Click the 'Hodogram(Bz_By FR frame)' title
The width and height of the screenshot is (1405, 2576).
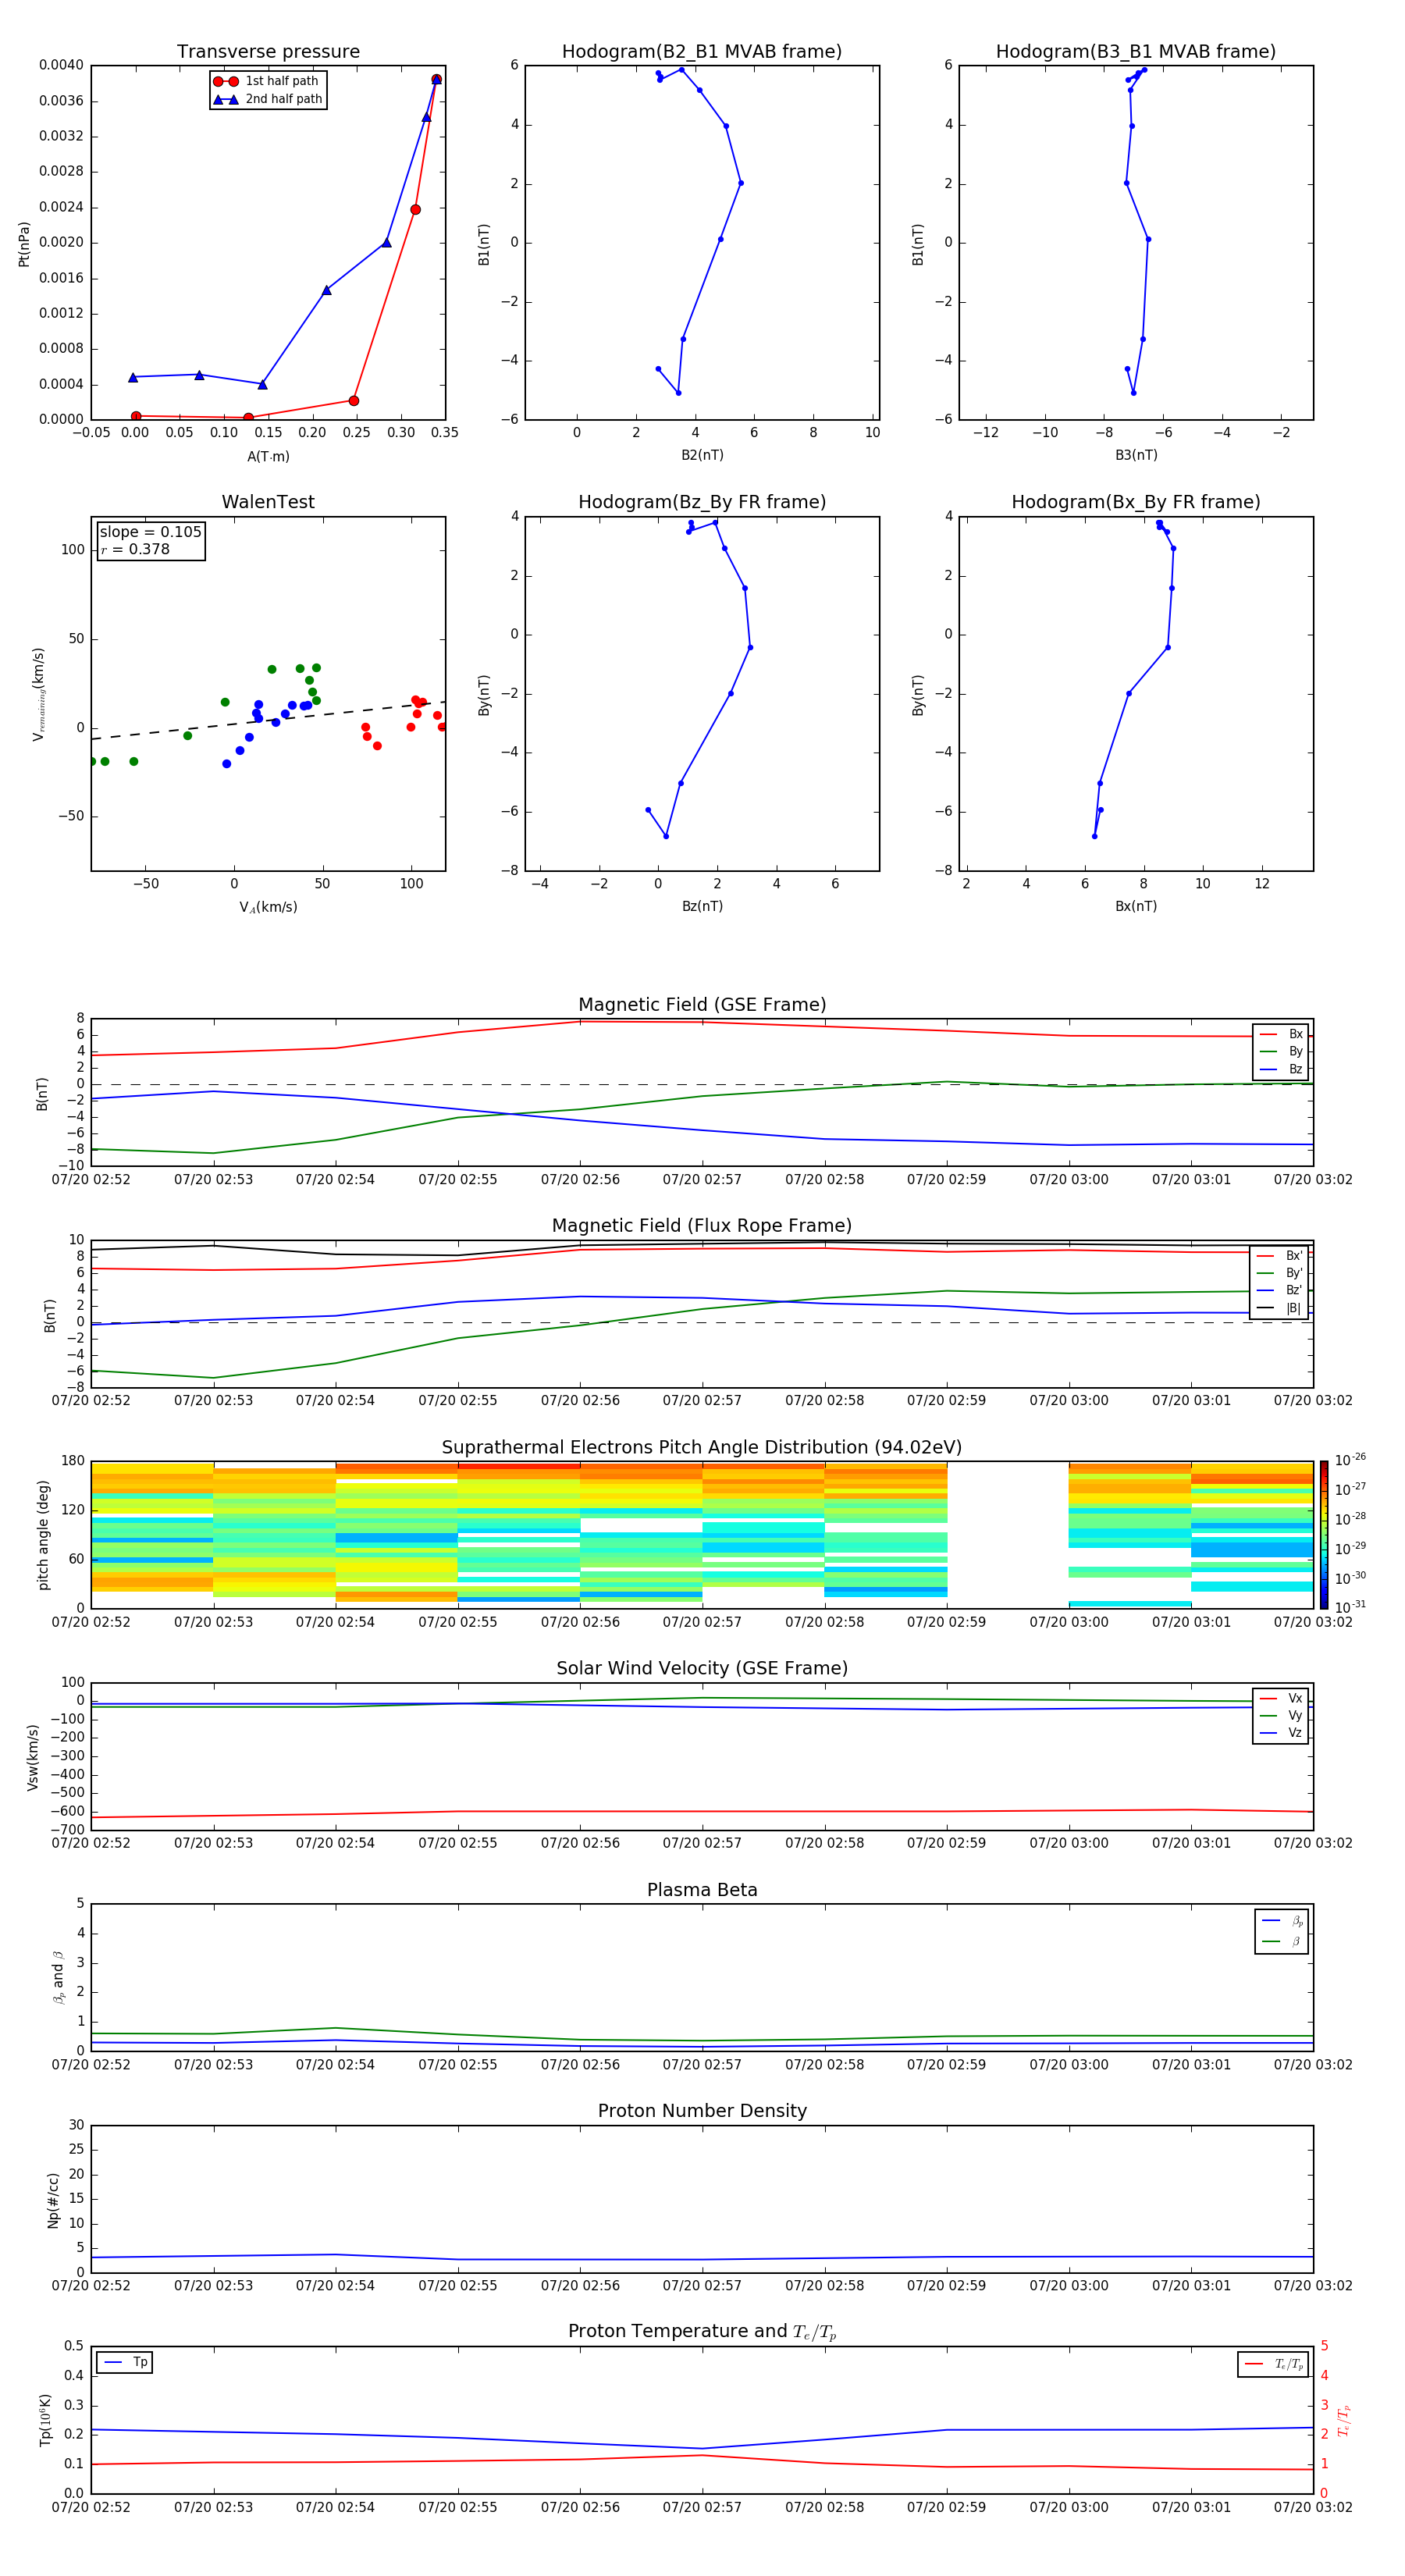[702, 502]
